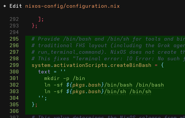Click "/bin/bash" target path ending line 302
The width and height of the screenshot is (185, 118).
point(150,85)
